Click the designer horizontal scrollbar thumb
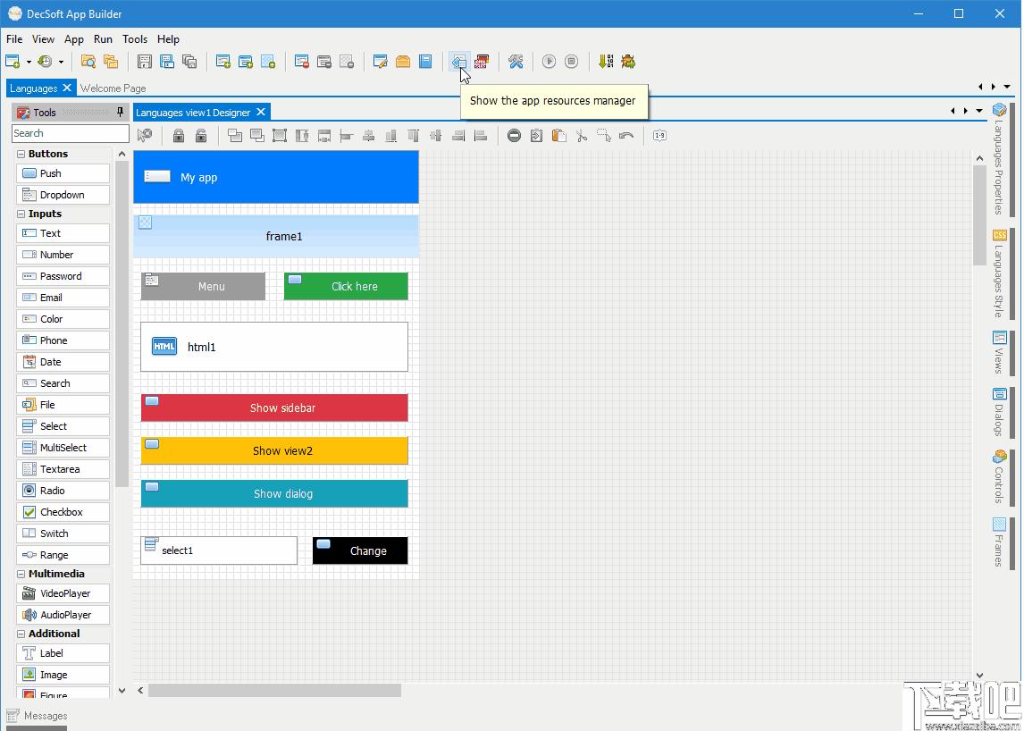This screenshot has height=731, width=1024. click(274, 691)
